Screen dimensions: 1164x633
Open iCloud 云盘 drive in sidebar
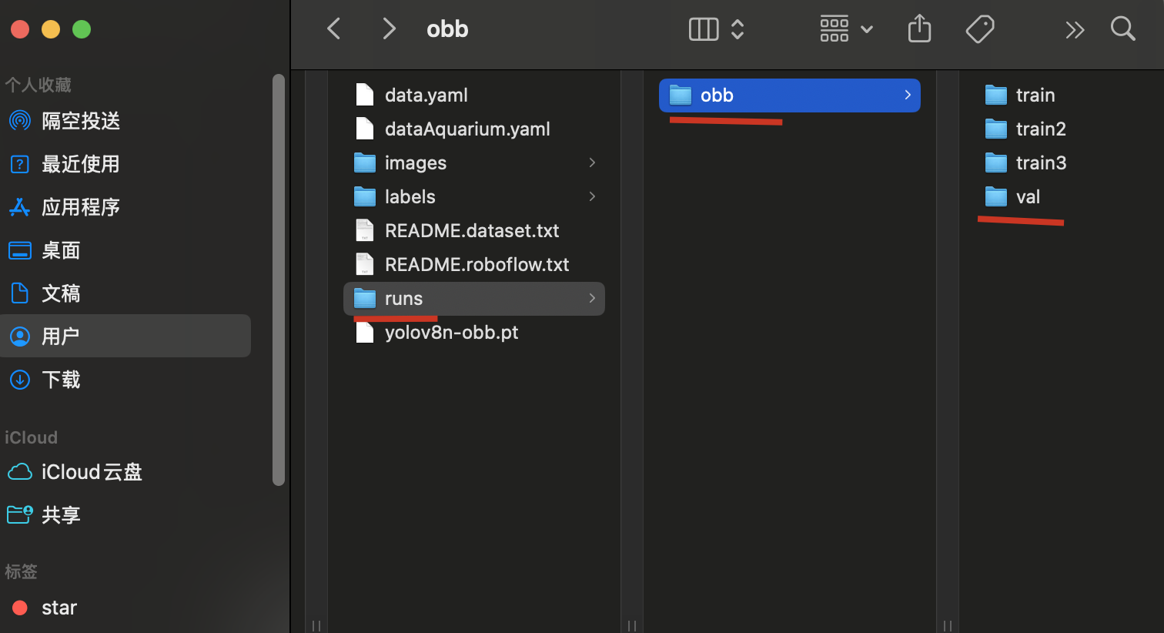pyautogui.click(x=125, y=472)
